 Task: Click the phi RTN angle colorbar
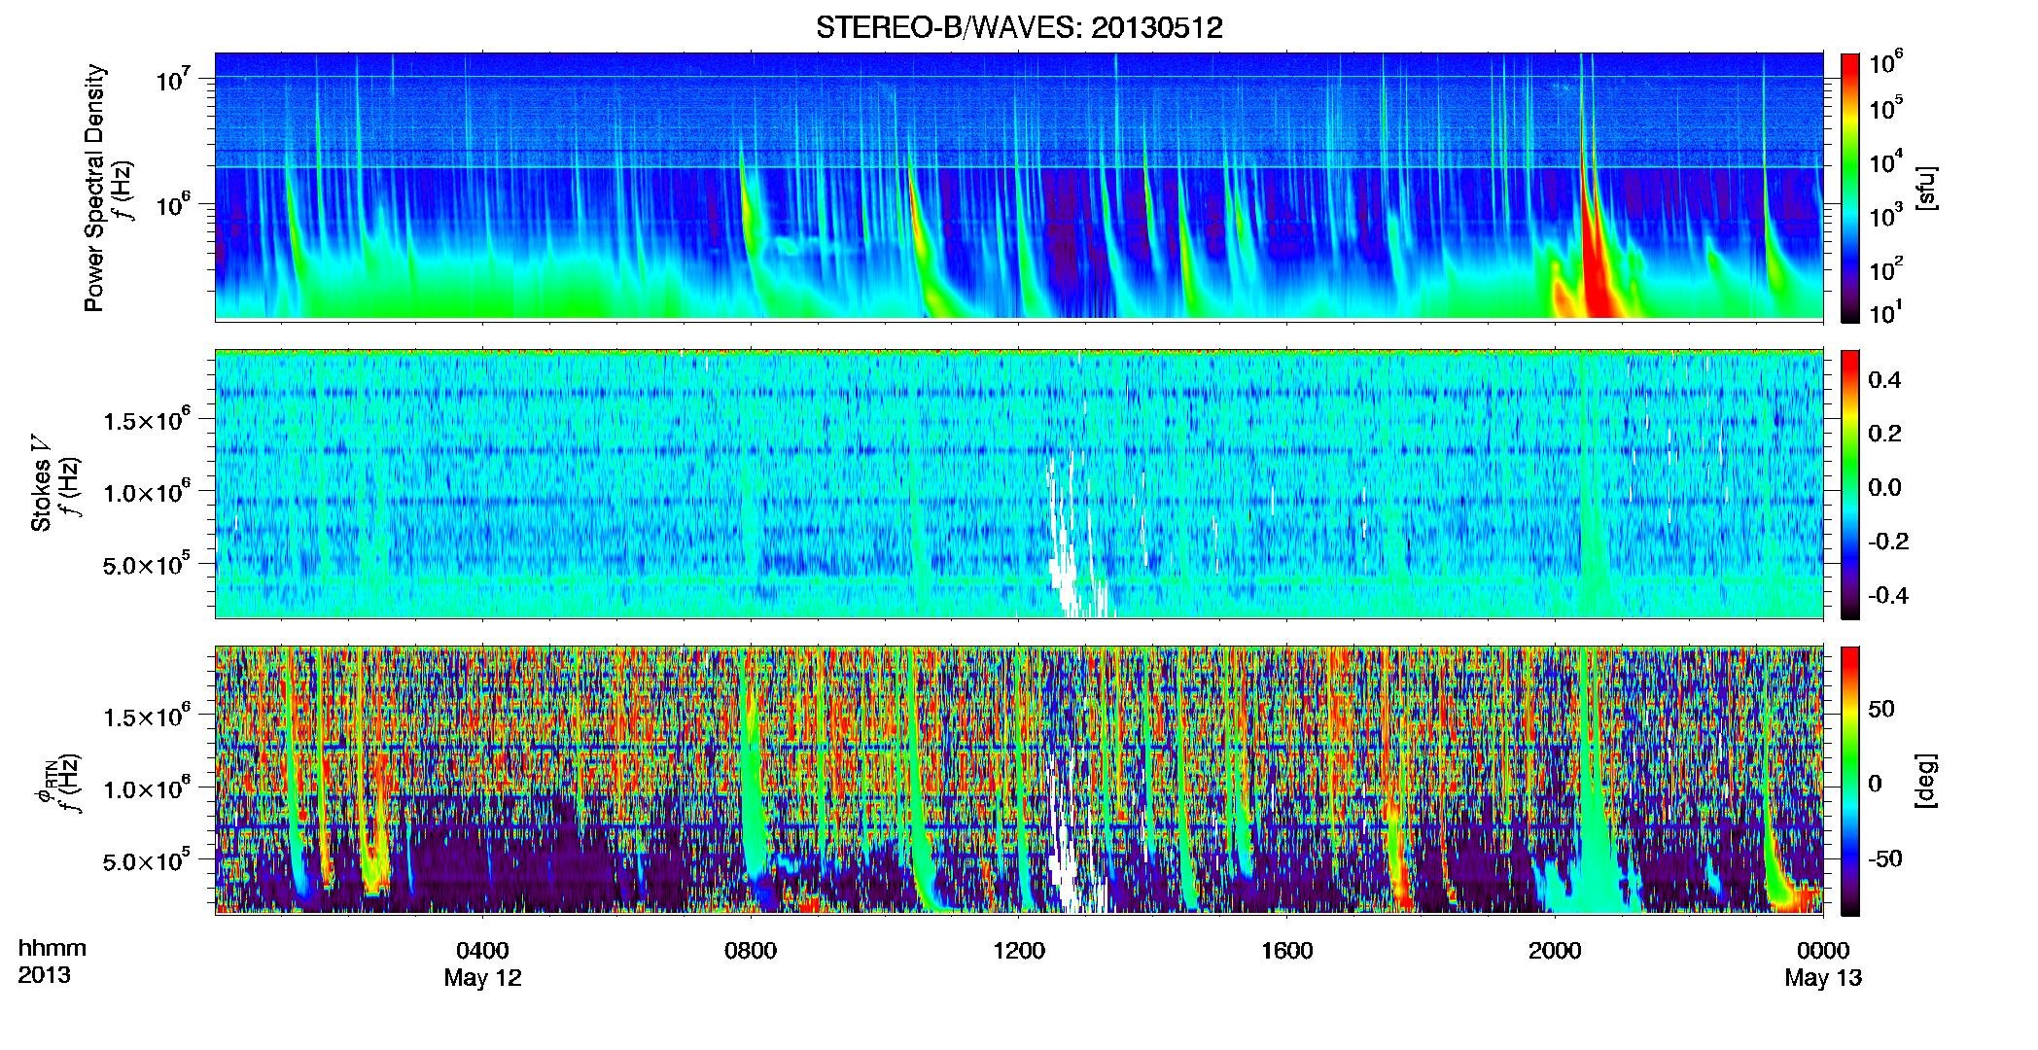coord(1850,781)
